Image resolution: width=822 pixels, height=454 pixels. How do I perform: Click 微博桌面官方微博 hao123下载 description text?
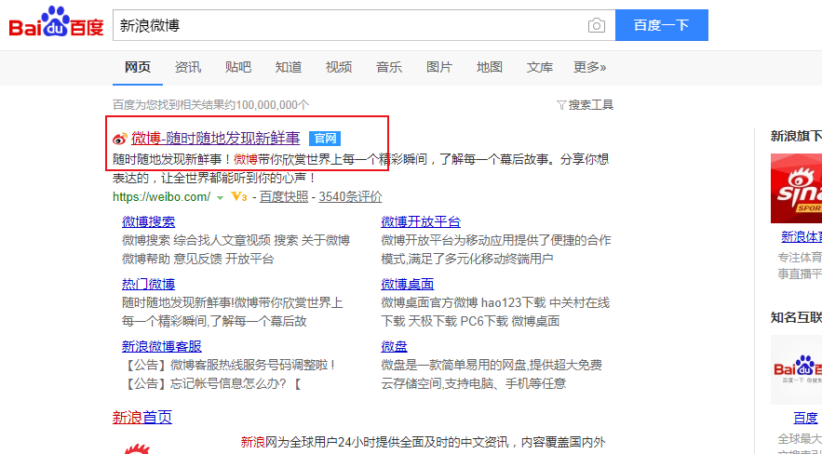pos(495,303)
